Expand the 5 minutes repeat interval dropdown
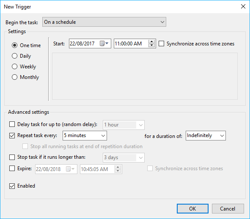This screenshot has height=219, width=250. (x=85, y=136)
